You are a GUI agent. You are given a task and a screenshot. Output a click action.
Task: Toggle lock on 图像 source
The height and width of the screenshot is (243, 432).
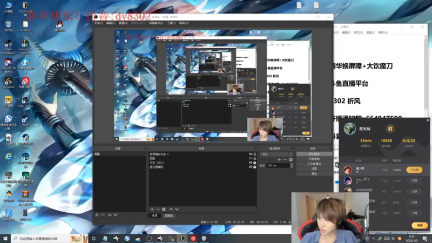coord(254,158)
